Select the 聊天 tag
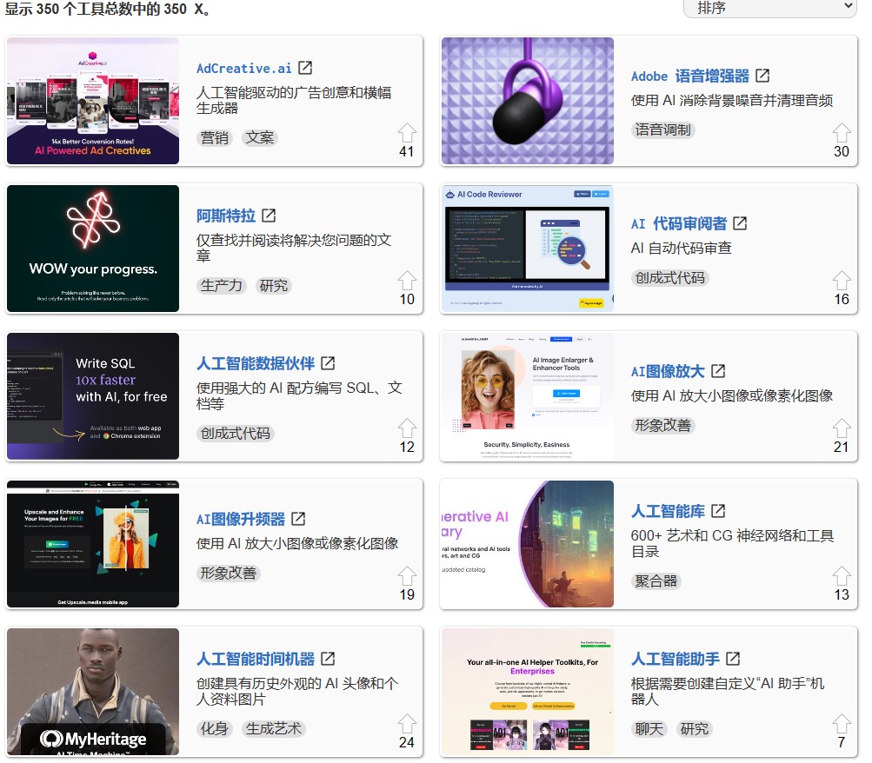This screenshot has width=872, height=763. tap(649, 729)
